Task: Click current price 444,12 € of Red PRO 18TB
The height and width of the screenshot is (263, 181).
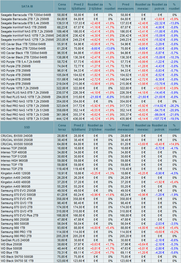Action: coord(62,119)
